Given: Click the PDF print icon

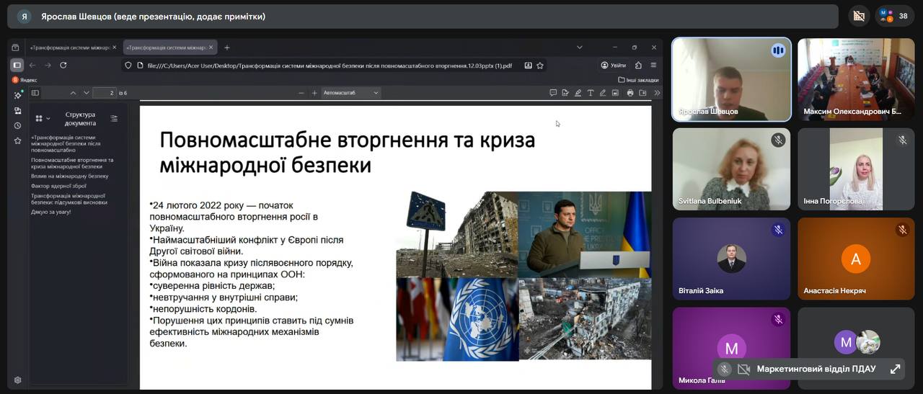Looking at the screenshot, I should (x=630, y=93).
